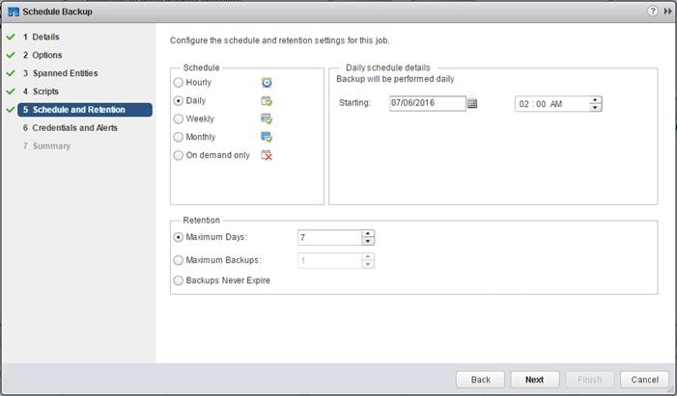Click the Starting date field 07/06/2016

coord(428,103)
